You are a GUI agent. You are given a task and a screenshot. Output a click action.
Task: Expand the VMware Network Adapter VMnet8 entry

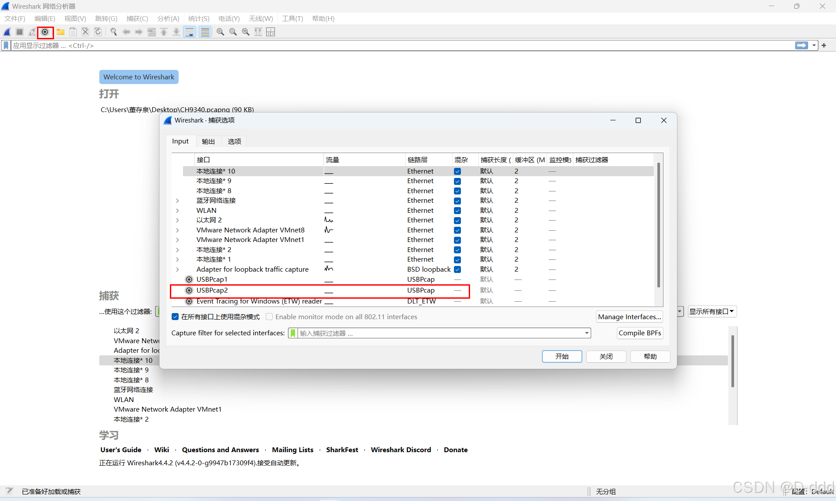pos(177,230)
